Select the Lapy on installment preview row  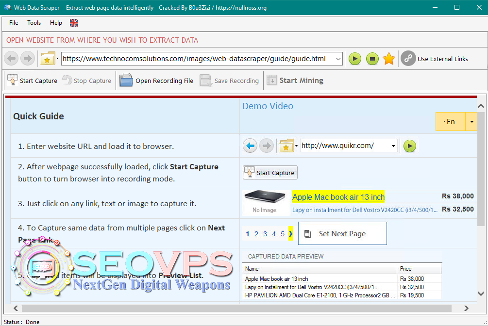click(342, 287)
